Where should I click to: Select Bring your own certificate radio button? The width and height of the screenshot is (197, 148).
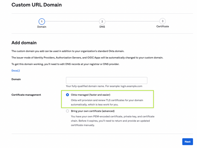pos(67,111)
